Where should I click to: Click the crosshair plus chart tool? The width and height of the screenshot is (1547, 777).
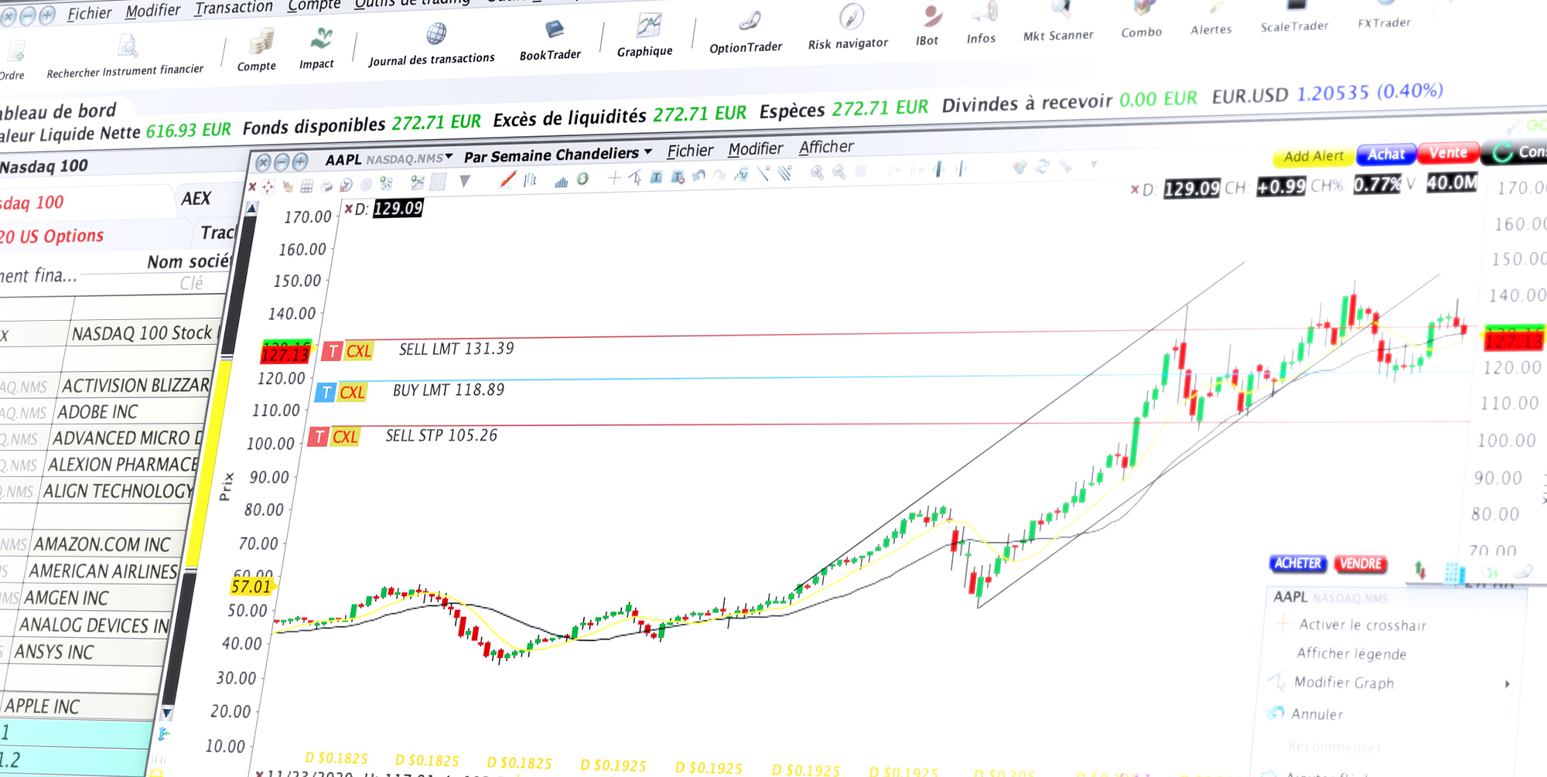point(614,179)
